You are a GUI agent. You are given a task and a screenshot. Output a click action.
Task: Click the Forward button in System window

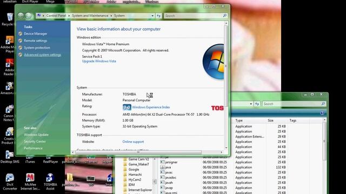pos(28,16)
